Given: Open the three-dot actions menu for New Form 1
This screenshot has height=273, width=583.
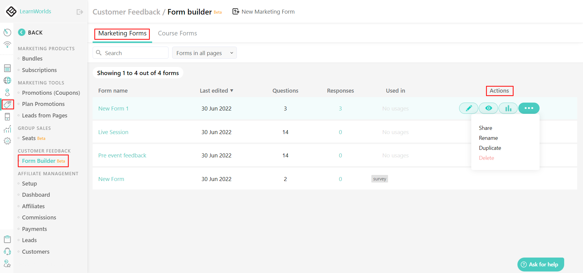Looking at the screenshot, I should click(x=529, y=108).
